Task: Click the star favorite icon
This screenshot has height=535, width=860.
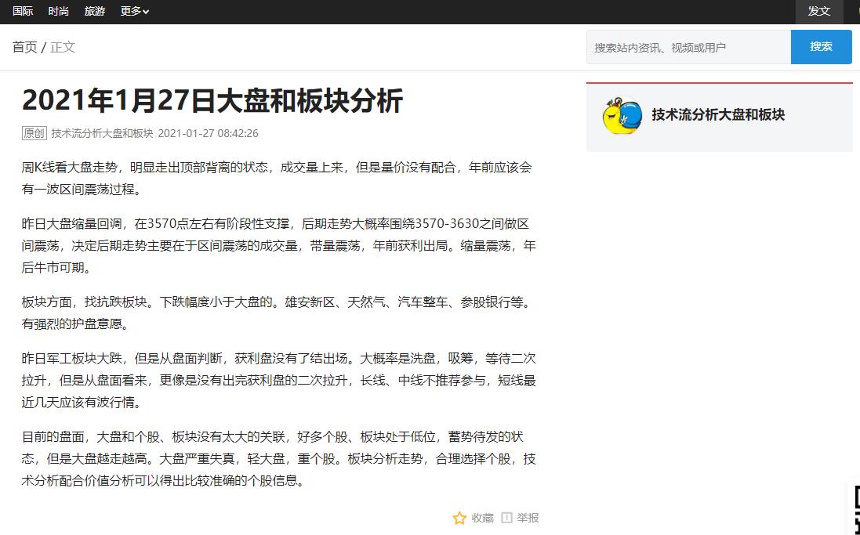Action: [459, 518]
